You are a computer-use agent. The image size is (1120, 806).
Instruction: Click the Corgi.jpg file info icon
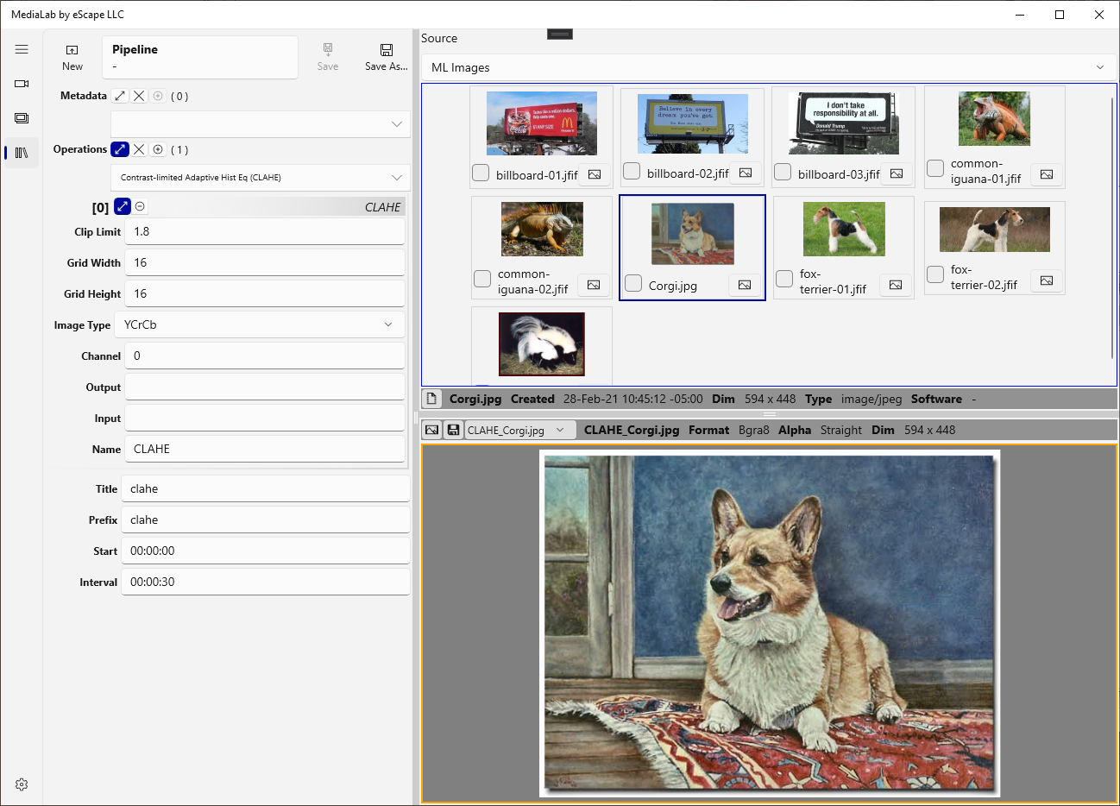pyautogui.click(x=431, y=399)
